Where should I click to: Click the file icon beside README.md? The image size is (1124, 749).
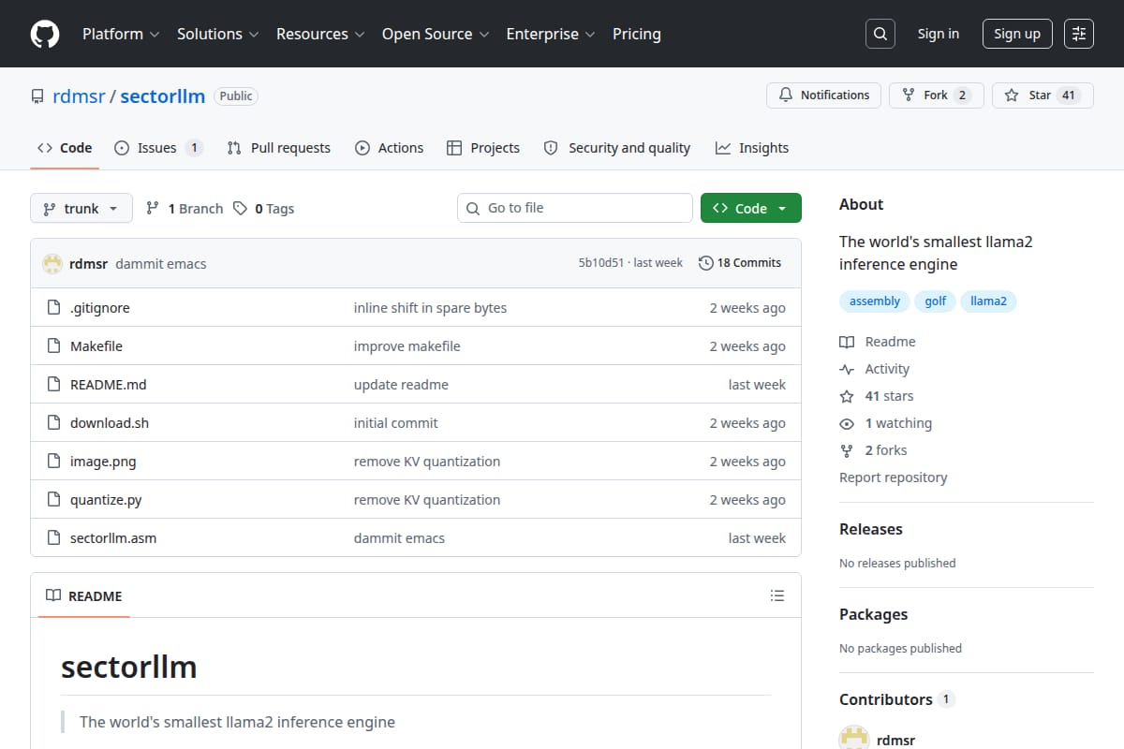click(x=53, y=385)
